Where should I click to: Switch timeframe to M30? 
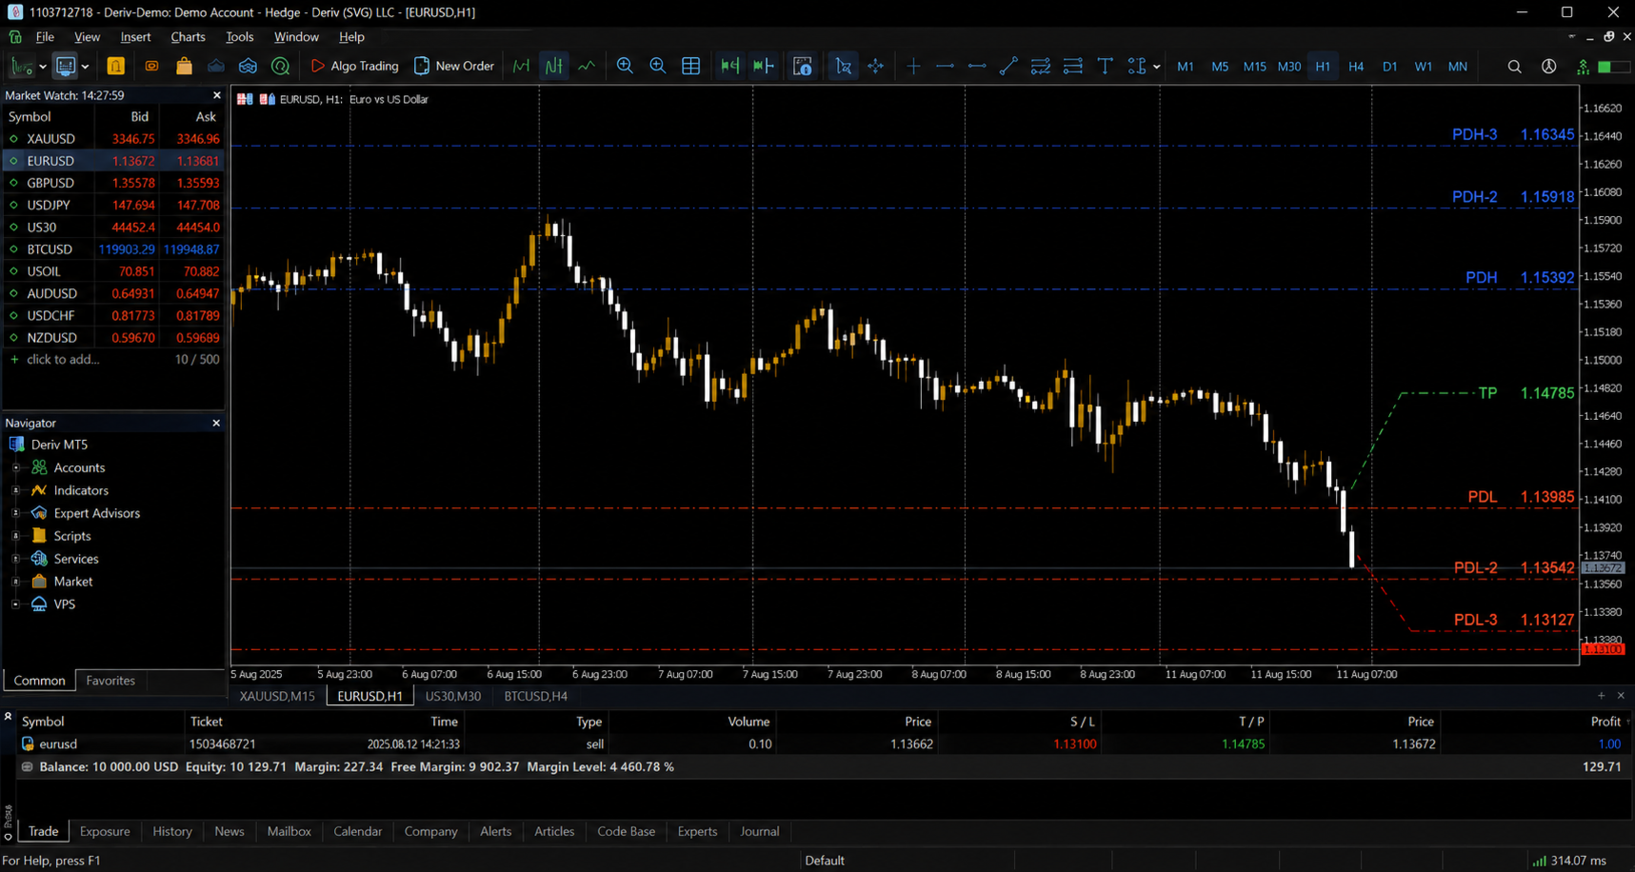[x=1289, y=67]
